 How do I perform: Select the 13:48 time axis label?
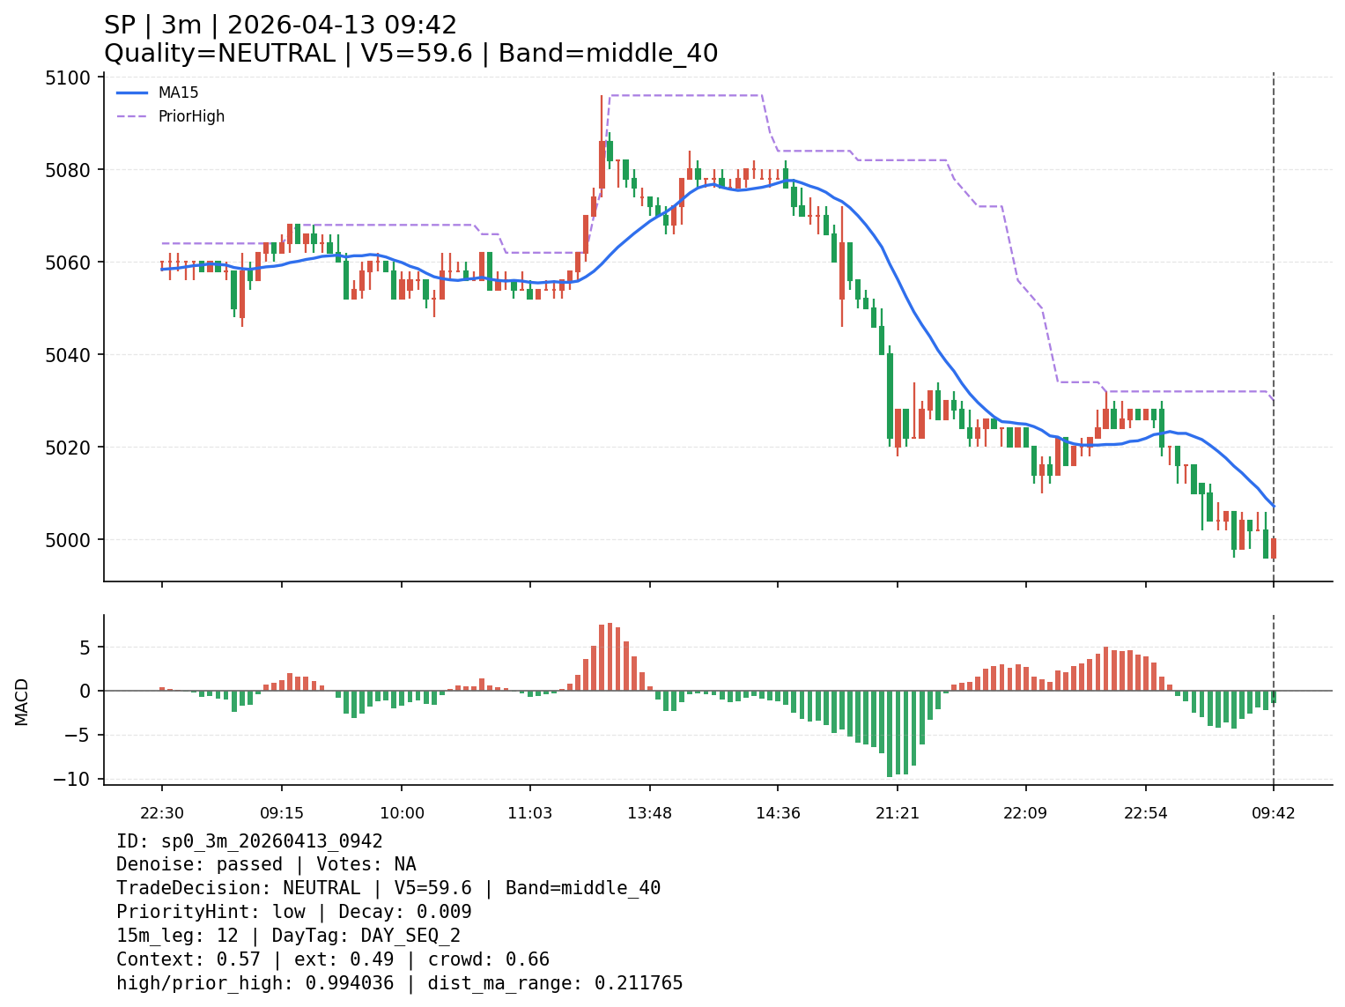[x=650, y=813]
